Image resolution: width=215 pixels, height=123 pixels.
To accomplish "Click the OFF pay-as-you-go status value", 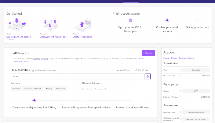I will point(196,91).
